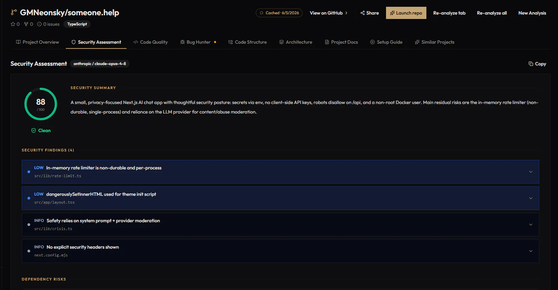This screenshot has height=290, width=558.
Task: Click the 88/100 security score ring
Action: tap(41, 104)
